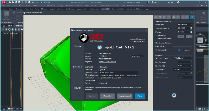Click the camera snapshot icon in Model viewer toolbar
Screen dimensions: 209x111
coord(160,17)
